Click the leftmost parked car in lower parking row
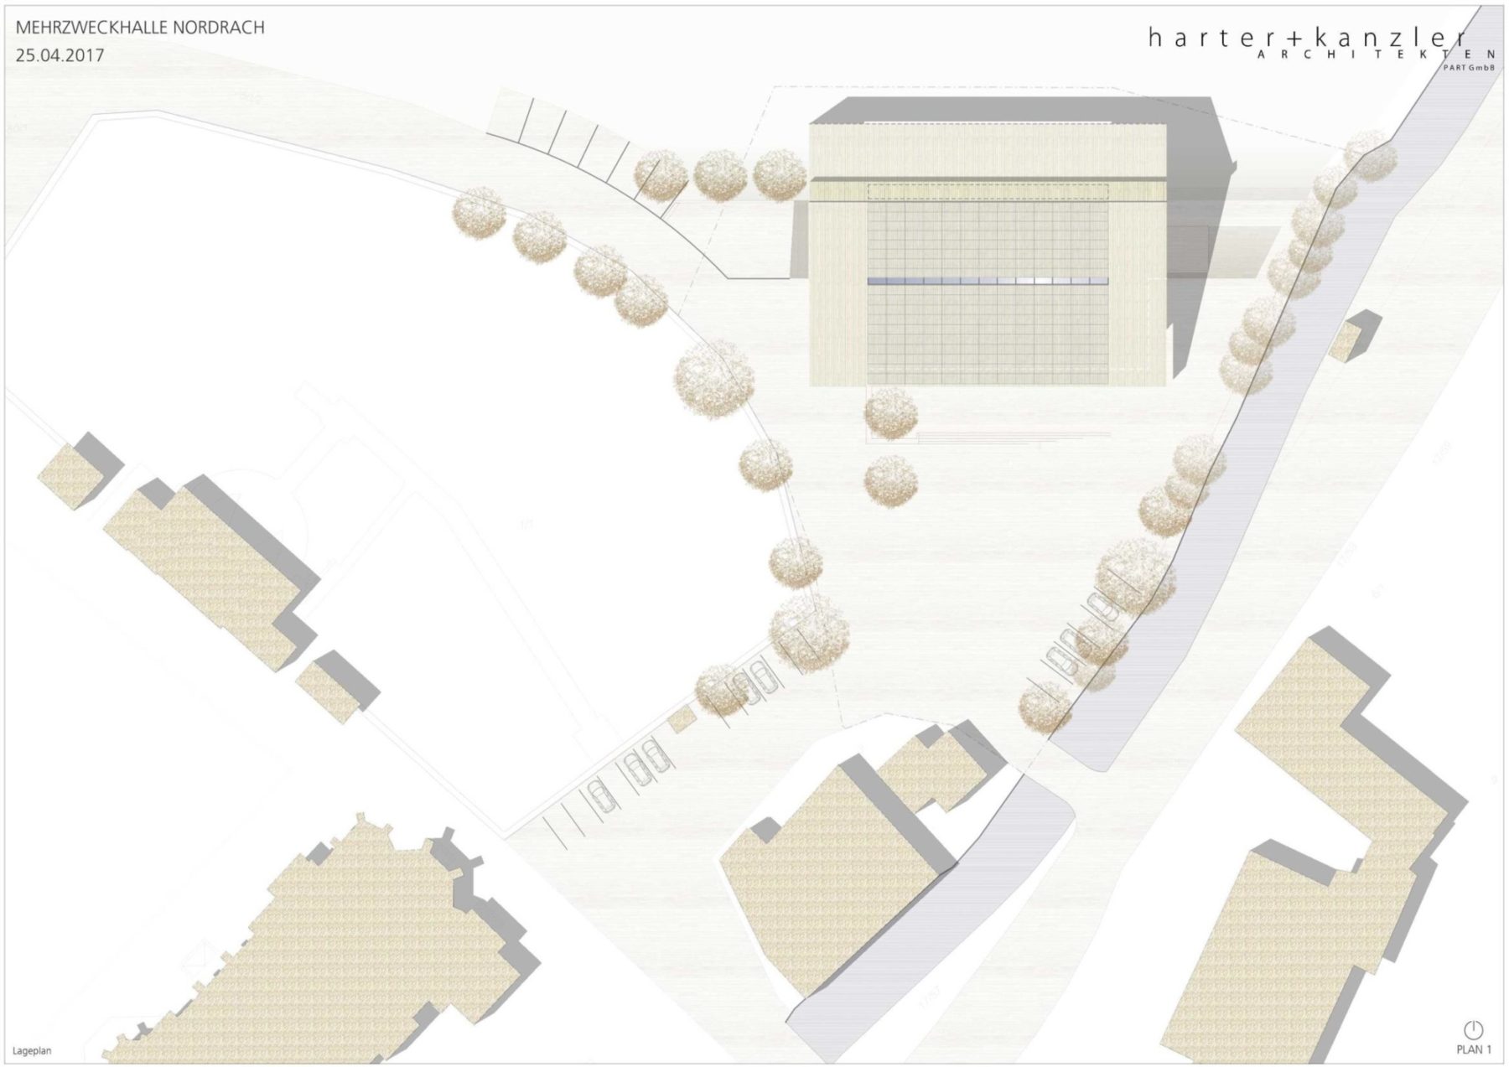 602,795
